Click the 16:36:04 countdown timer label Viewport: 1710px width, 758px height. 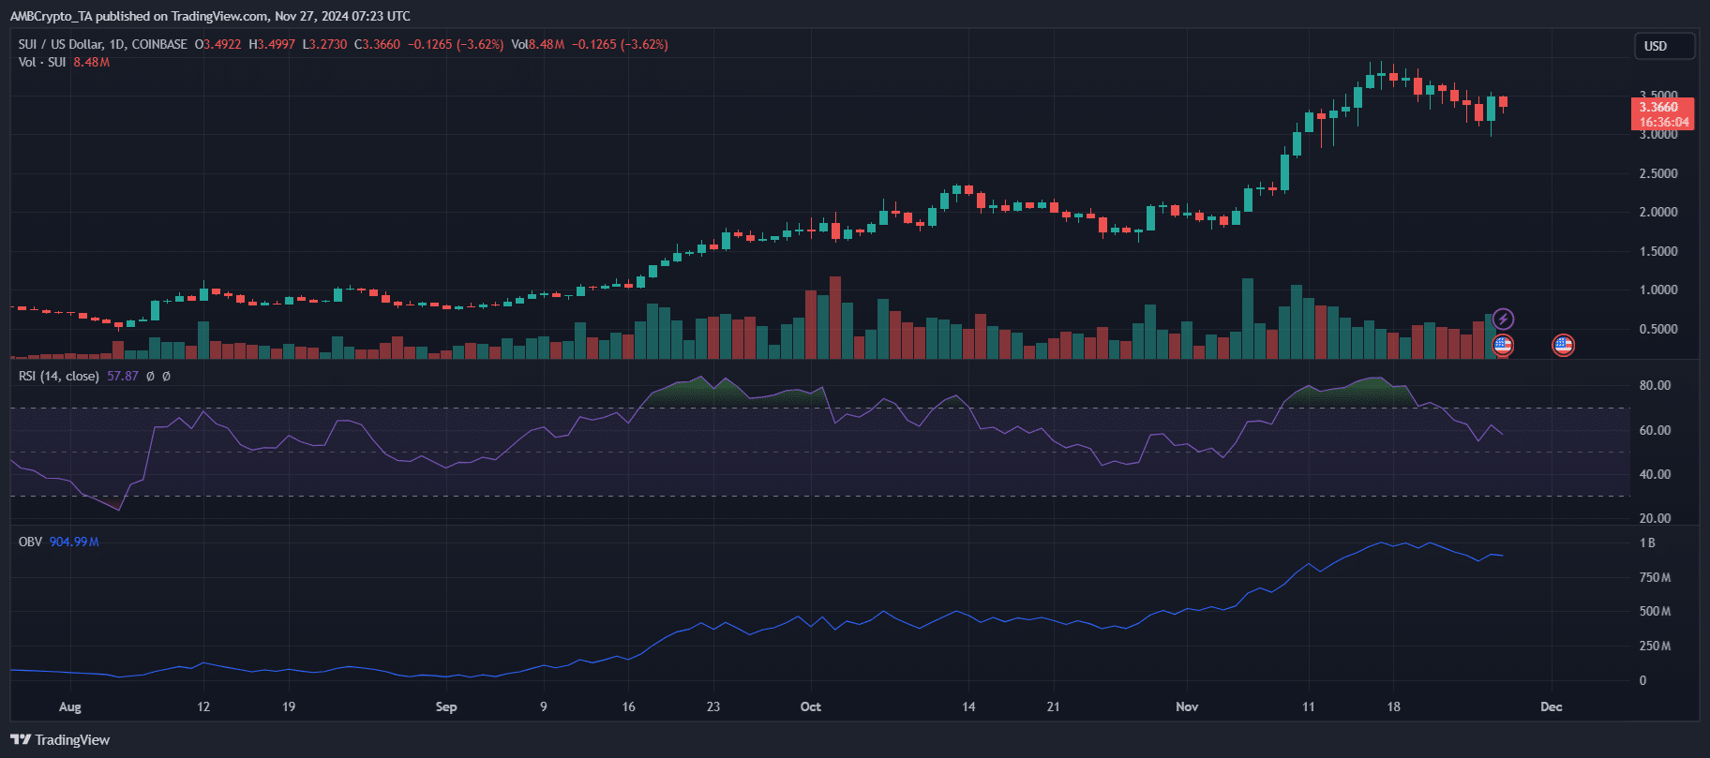(1664, 123)
